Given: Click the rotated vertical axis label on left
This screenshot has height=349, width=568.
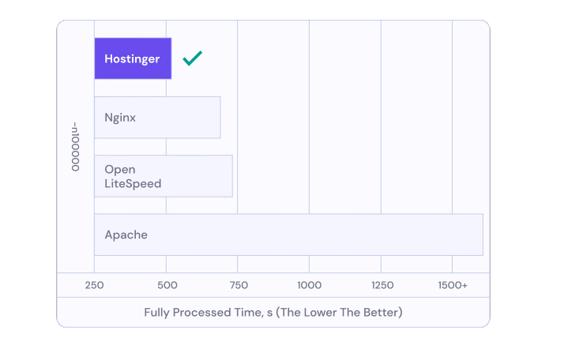Looking at the screenshot, I should 76,147.
